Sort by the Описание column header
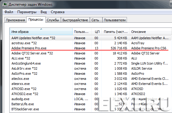This screenshot has height=113, width=172. 150,32
